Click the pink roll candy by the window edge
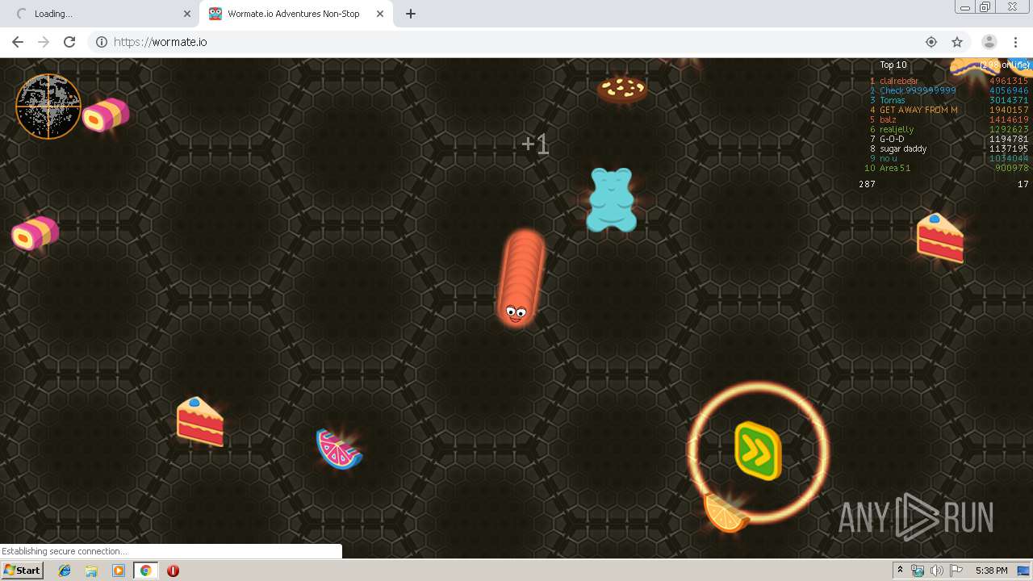 35,233
